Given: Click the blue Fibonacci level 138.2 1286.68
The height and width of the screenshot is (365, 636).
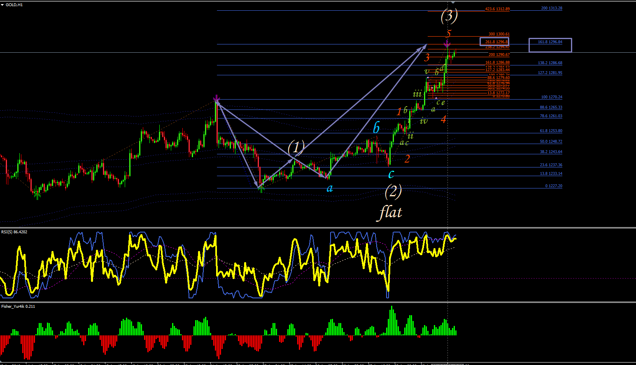Looking at the screenshot, I should 550,63.
